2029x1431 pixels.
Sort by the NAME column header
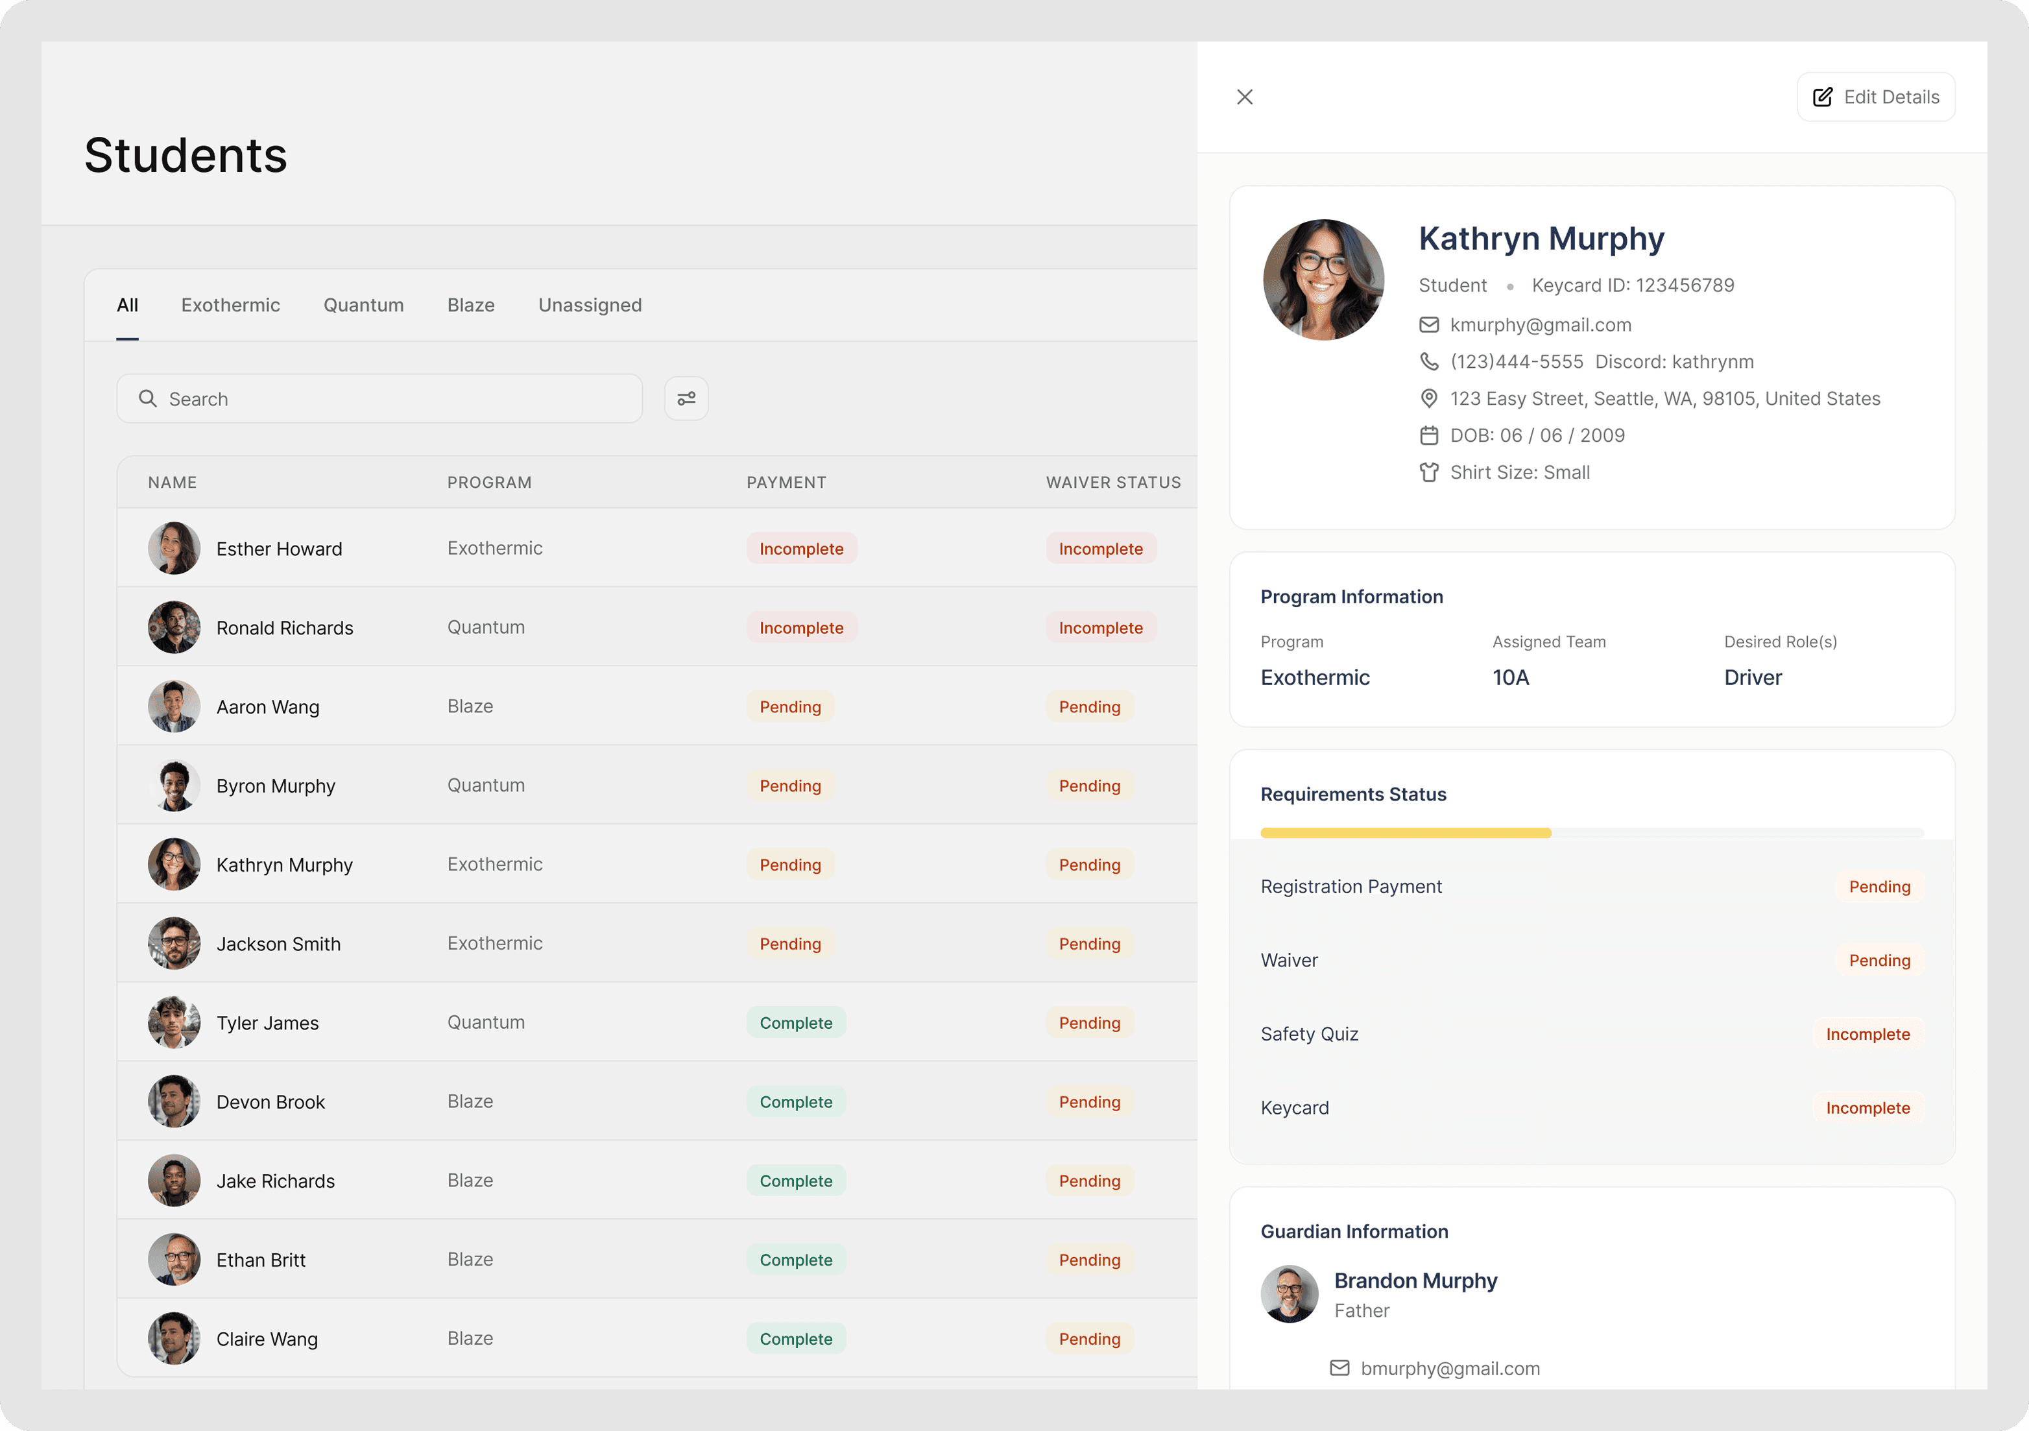coord(173,483)
